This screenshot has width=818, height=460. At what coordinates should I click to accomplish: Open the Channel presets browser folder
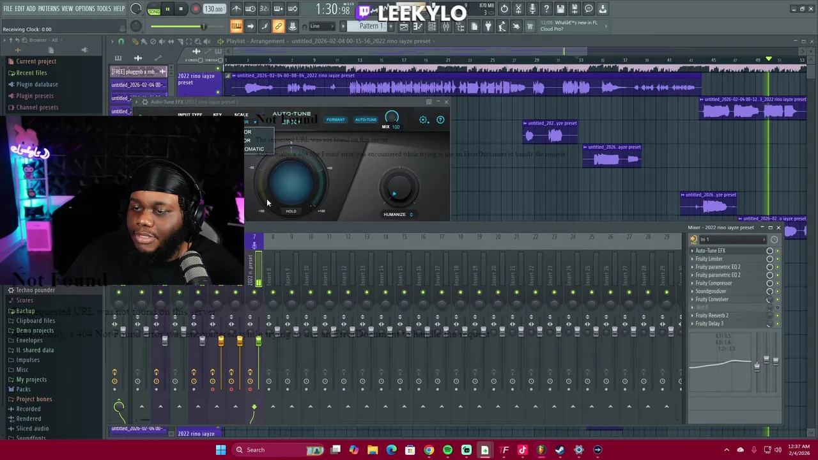[37, 107]
